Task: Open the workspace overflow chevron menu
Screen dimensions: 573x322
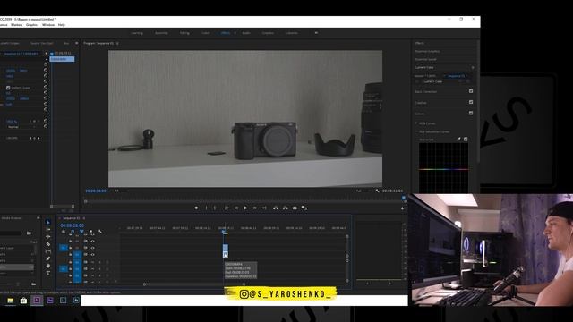Action: click(316, 33)
